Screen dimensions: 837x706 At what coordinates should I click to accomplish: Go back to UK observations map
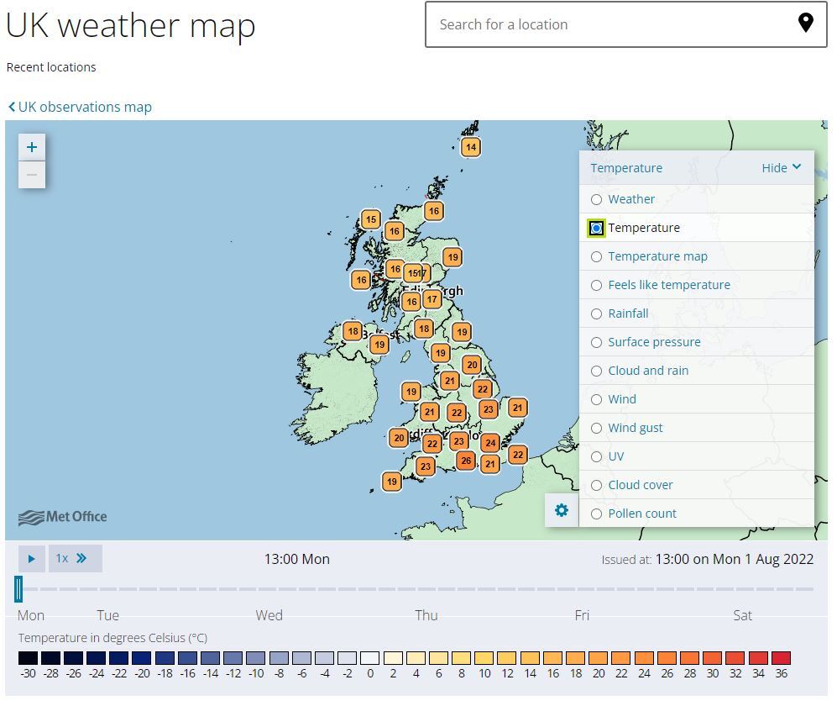pyautogui.click(x=80, y=107)
